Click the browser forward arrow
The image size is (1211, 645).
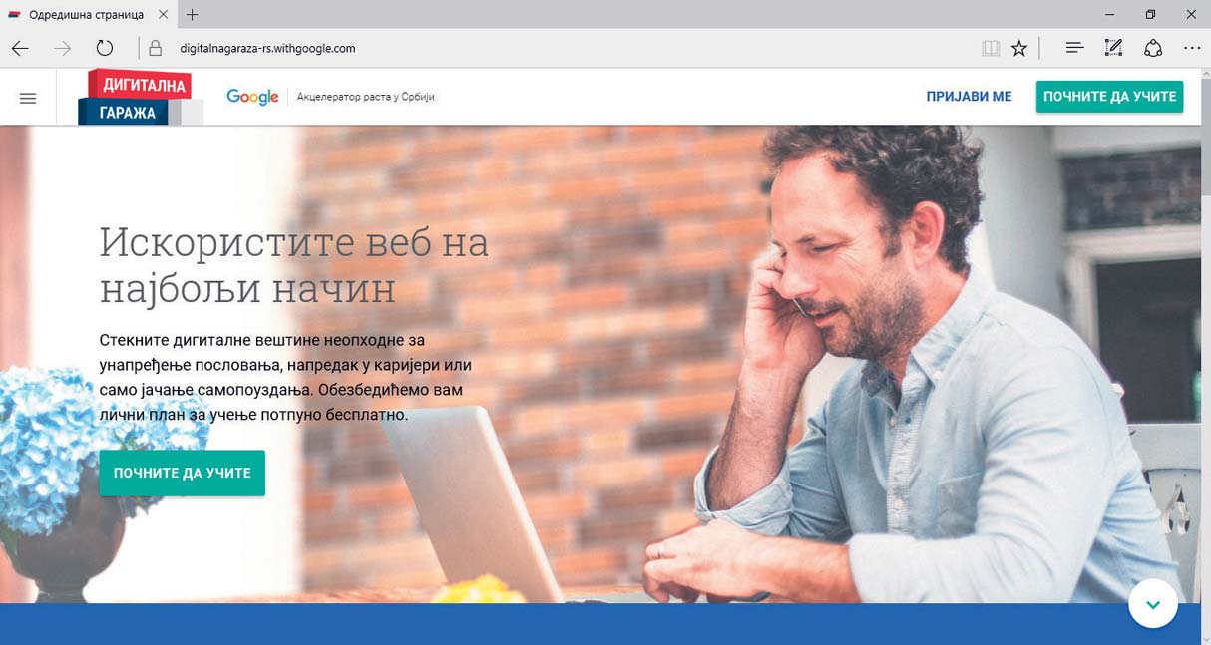click(62, 48)
